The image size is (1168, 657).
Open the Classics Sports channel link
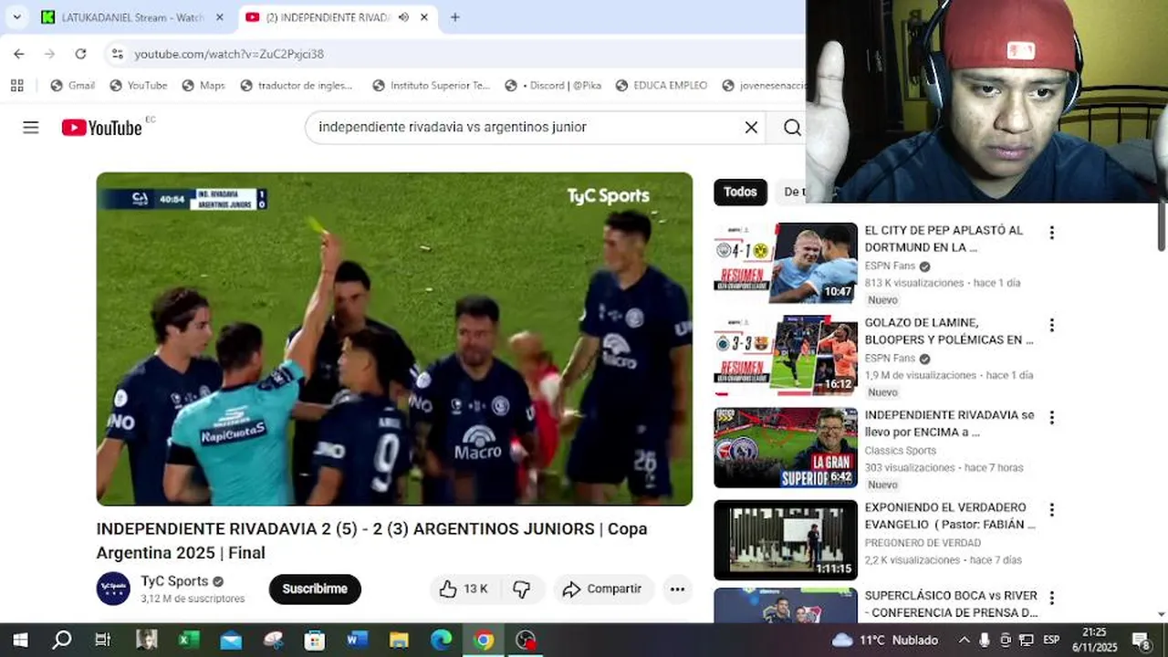[x=901, y=451]
